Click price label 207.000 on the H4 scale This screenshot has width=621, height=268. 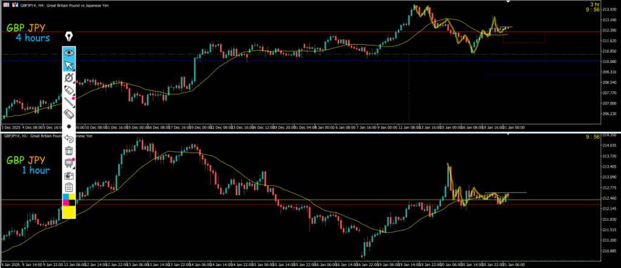(x=610, y=103)
